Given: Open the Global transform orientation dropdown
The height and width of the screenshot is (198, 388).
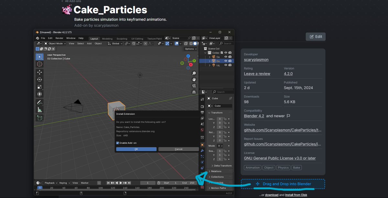Looking at the screenshot, I should [115, 44].
